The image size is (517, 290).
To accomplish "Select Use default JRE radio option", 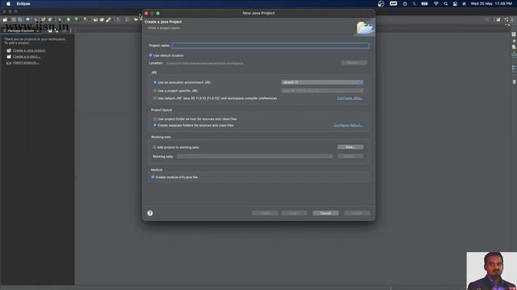I will [154, 98].
